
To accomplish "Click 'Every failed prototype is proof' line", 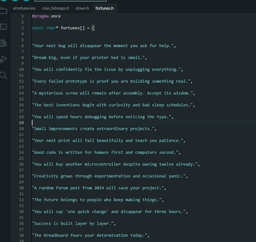I will 112,81.
